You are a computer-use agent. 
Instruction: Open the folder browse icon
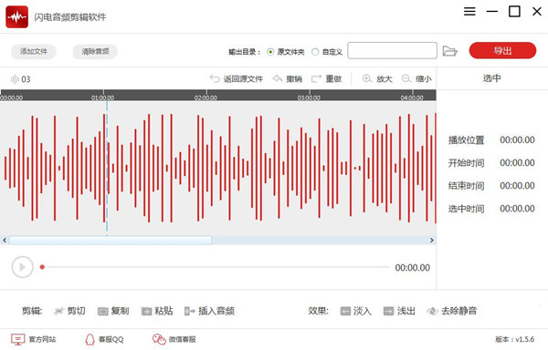coord(449,51)
